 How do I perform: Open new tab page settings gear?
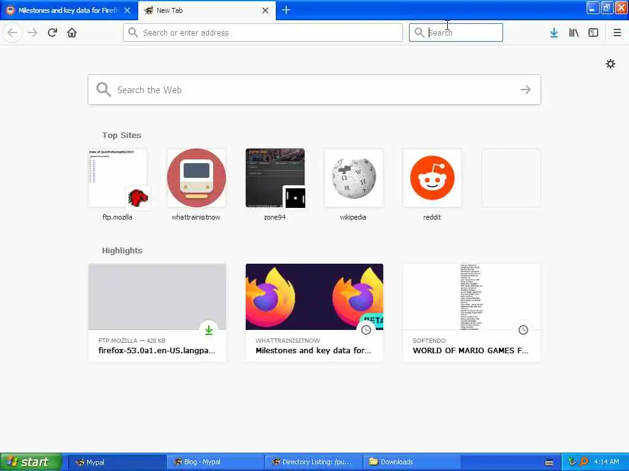[x=610, y=64]
